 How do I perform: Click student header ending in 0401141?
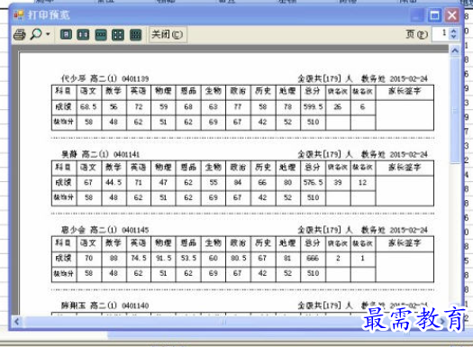[x=100, y=154]
